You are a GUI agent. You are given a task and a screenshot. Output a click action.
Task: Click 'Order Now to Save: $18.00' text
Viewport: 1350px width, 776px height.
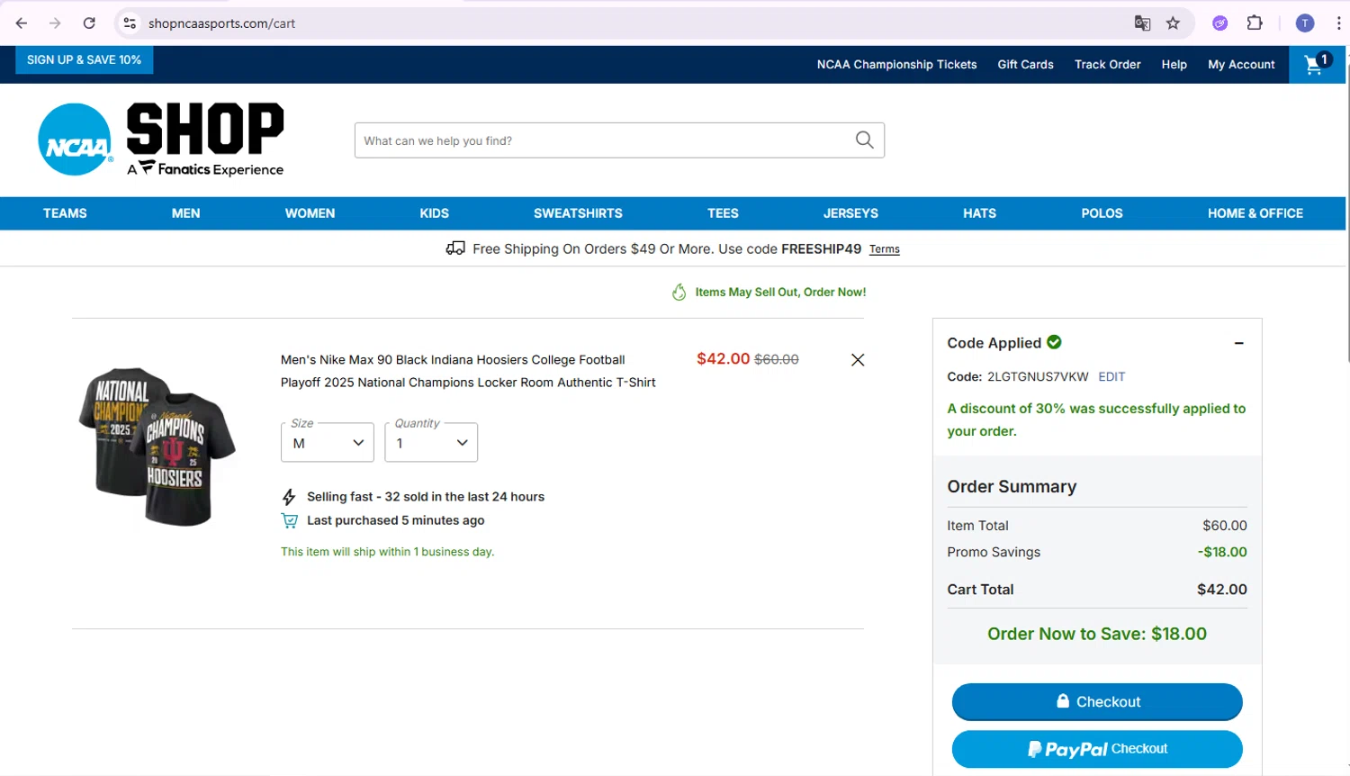click(1097, 634)
